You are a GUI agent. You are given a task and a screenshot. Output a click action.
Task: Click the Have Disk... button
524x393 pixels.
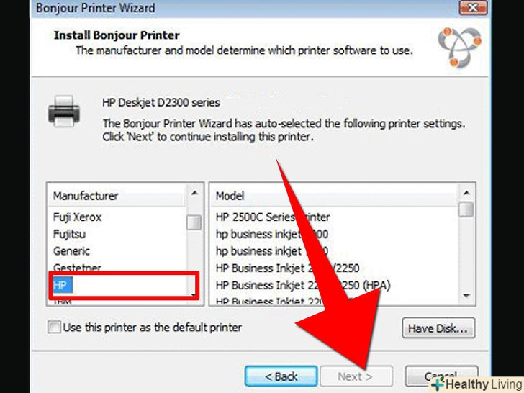pos(438,328)
